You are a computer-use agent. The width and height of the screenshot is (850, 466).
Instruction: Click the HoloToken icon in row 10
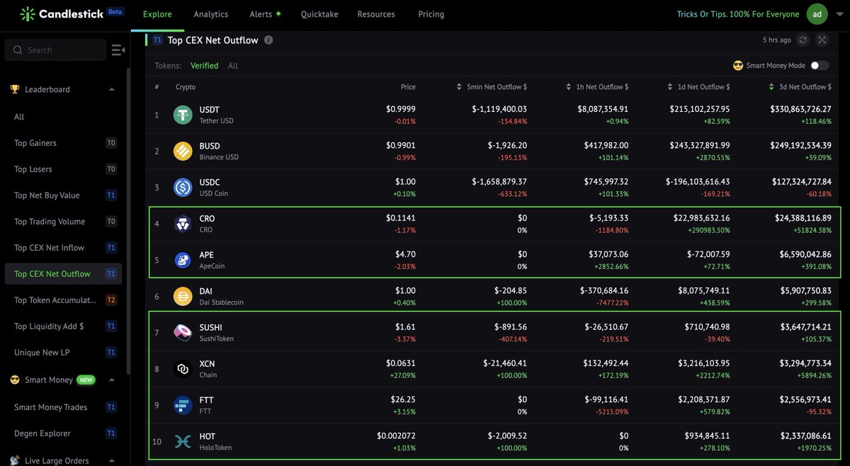182,441
